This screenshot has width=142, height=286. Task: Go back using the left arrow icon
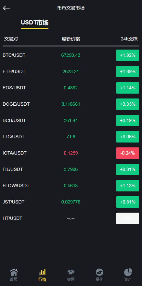coord(6,8)
